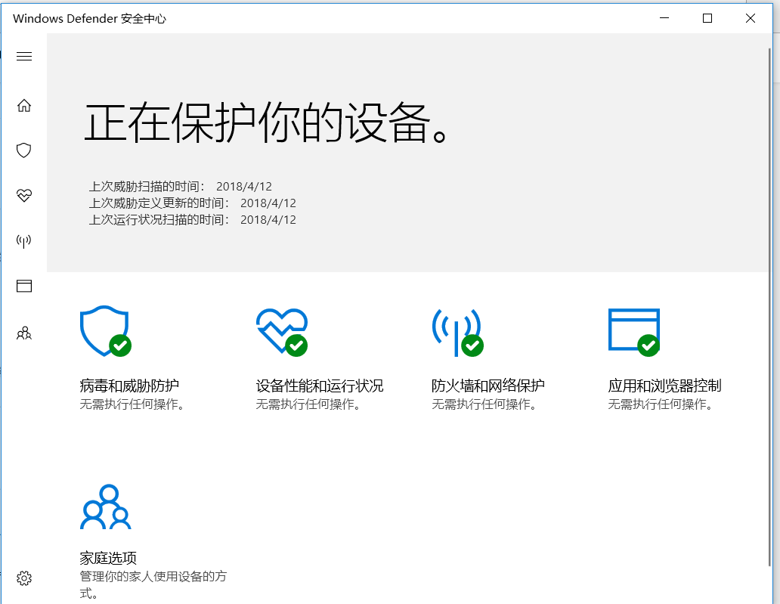Open the hamburger navigation menu
This screenshot has height=604, width=780.
click(24, 56)
